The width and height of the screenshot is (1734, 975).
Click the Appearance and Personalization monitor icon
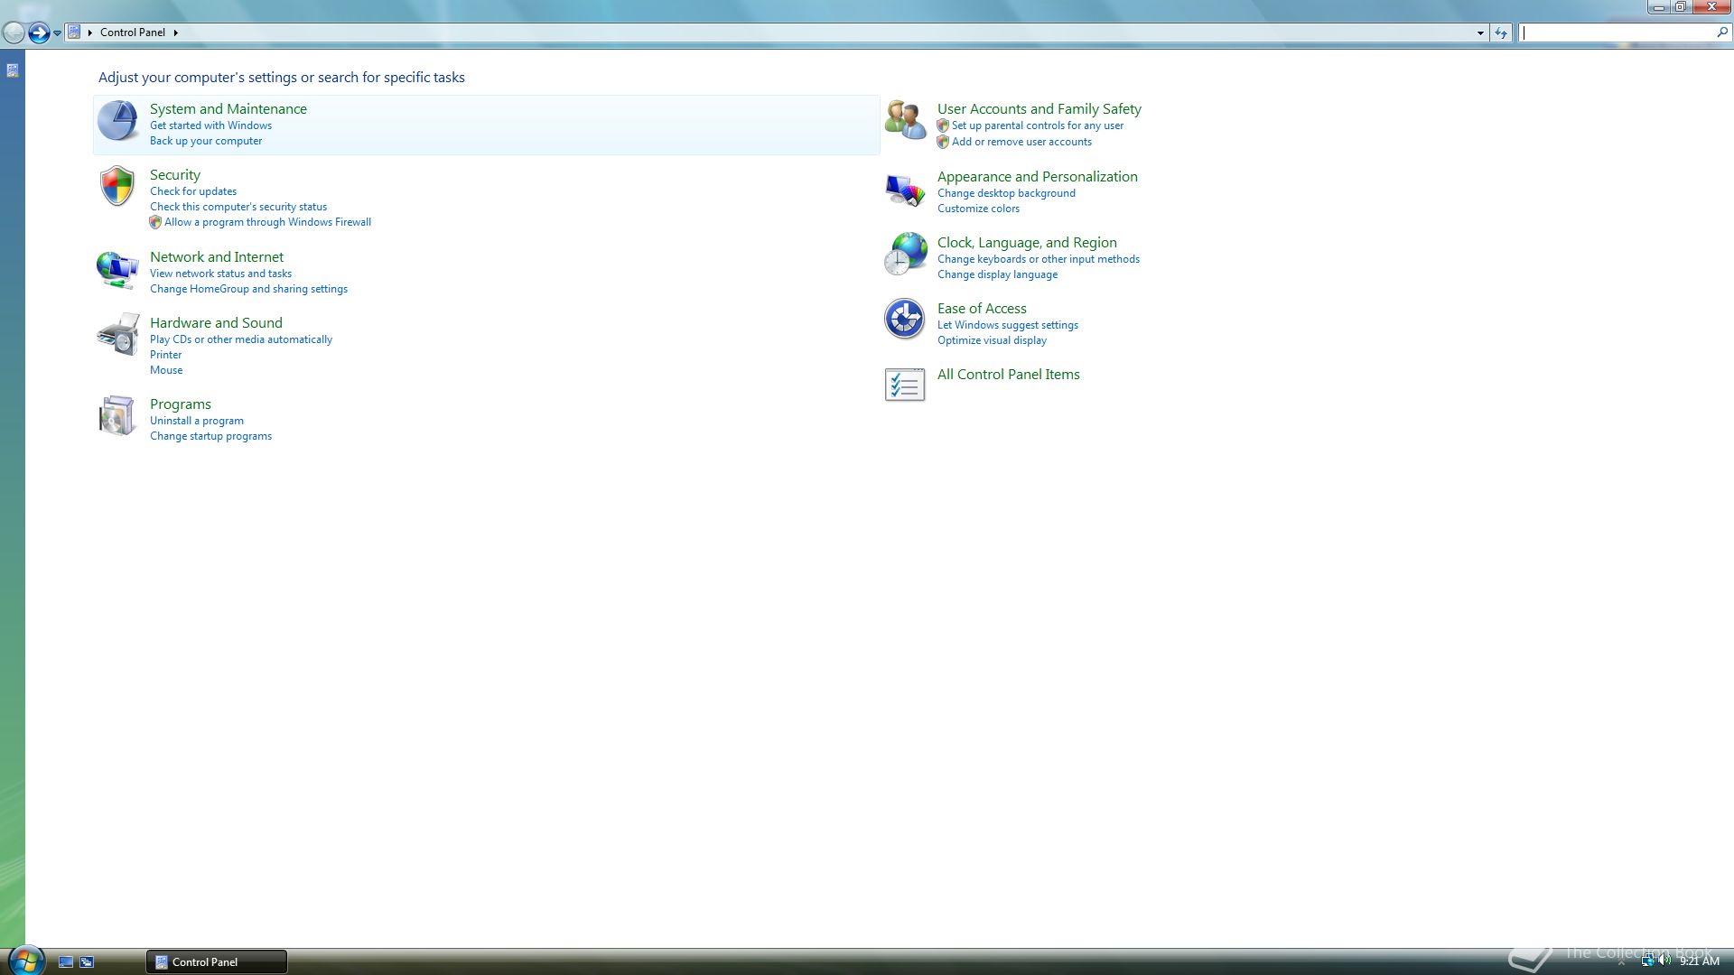pyautogui.click(x=905, y=190)
